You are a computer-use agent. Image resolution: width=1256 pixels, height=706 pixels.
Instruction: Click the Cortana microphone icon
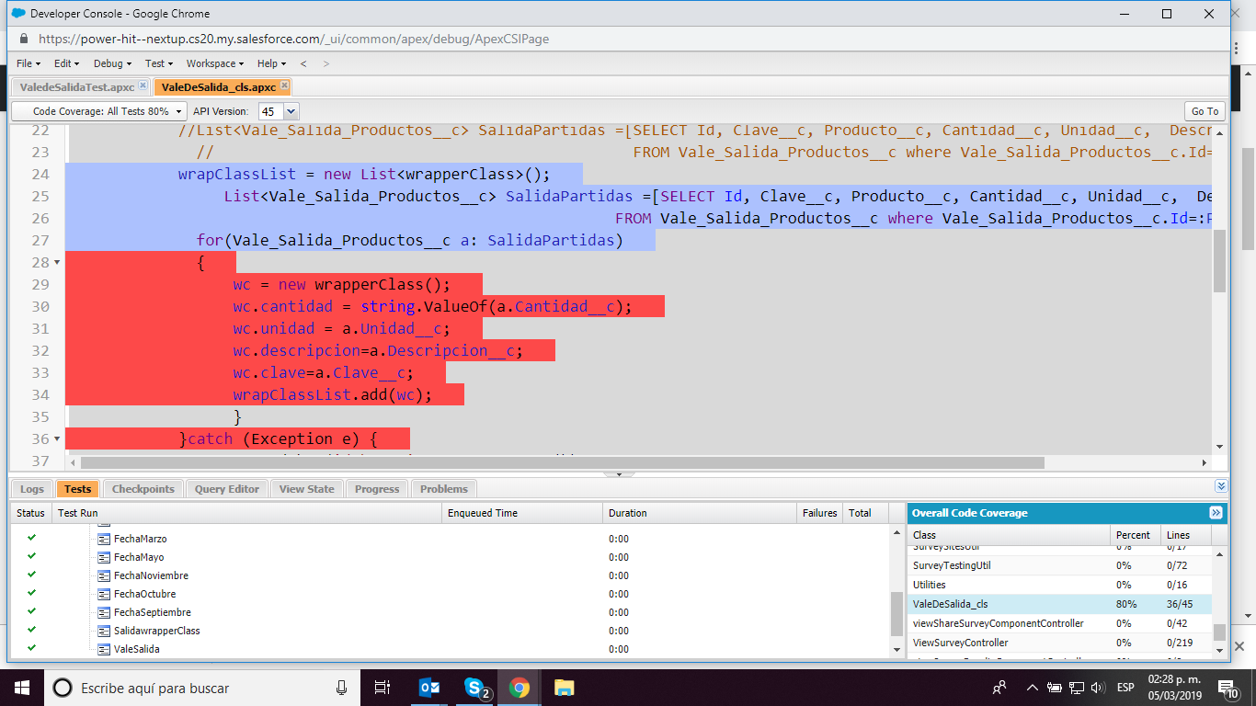(341, 688)
